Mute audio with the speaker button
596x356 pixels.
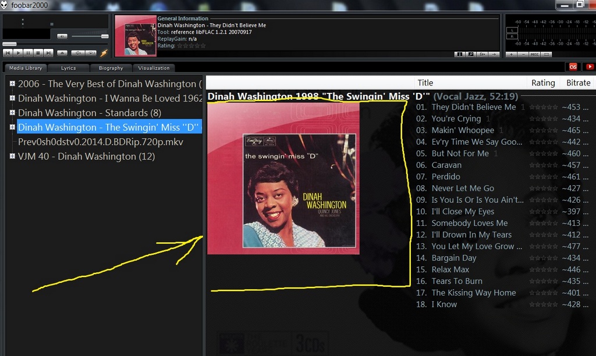[x=62, y=37]
